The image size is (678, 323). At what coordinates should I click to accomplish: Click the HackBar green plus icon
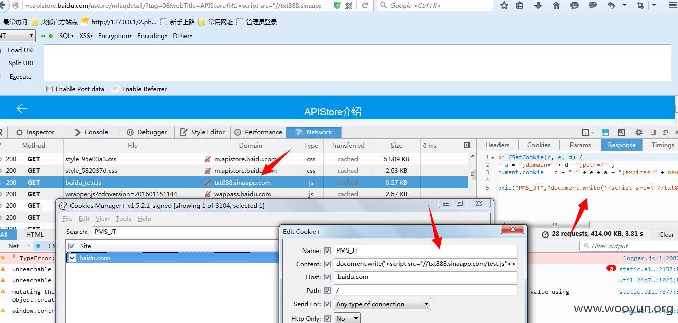pyautogui.click(x=51, y=36)
